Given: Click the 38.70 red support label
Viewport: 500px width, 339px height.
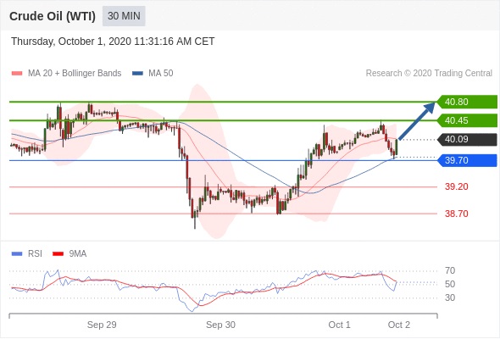Looking at the screenshot, I should [456, 214].
